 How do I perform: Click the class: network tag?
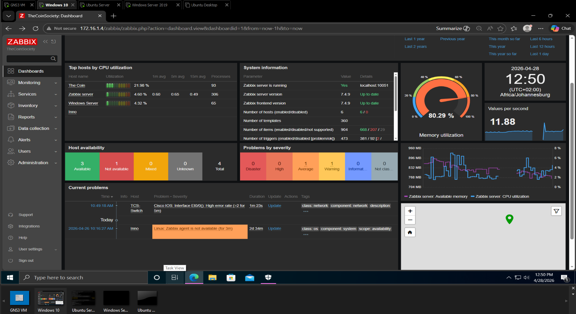click(315, 206)
